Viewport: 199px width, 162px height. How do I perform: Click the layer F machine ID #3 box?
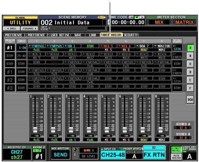(10, 88)
